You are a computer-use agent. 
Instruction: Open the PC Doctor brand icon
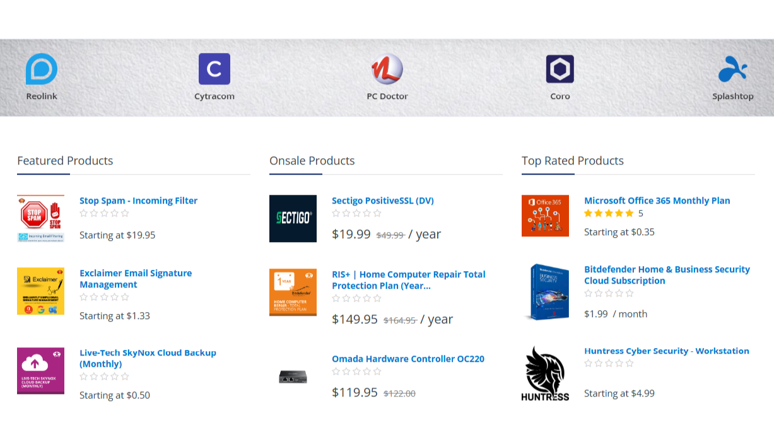pos(387,69)
